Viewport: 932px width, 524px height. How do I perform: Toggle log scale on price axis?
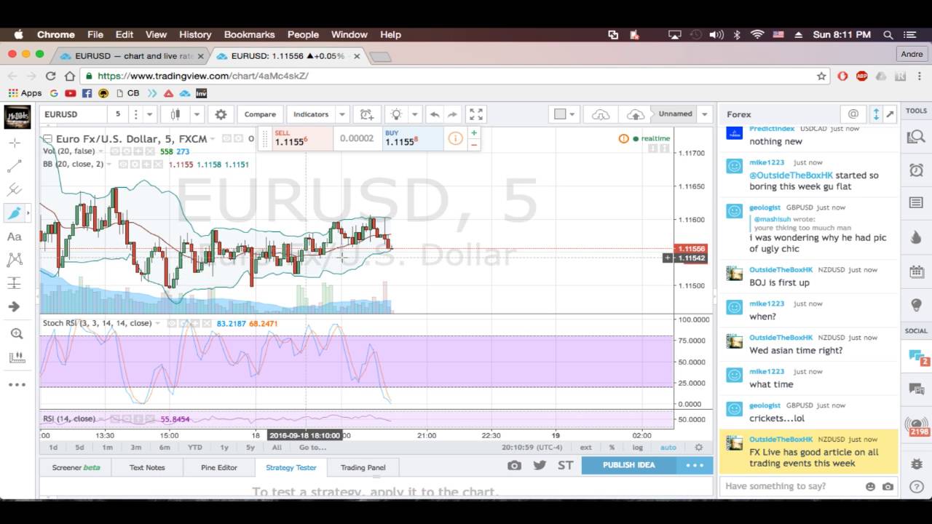[638, 448]
